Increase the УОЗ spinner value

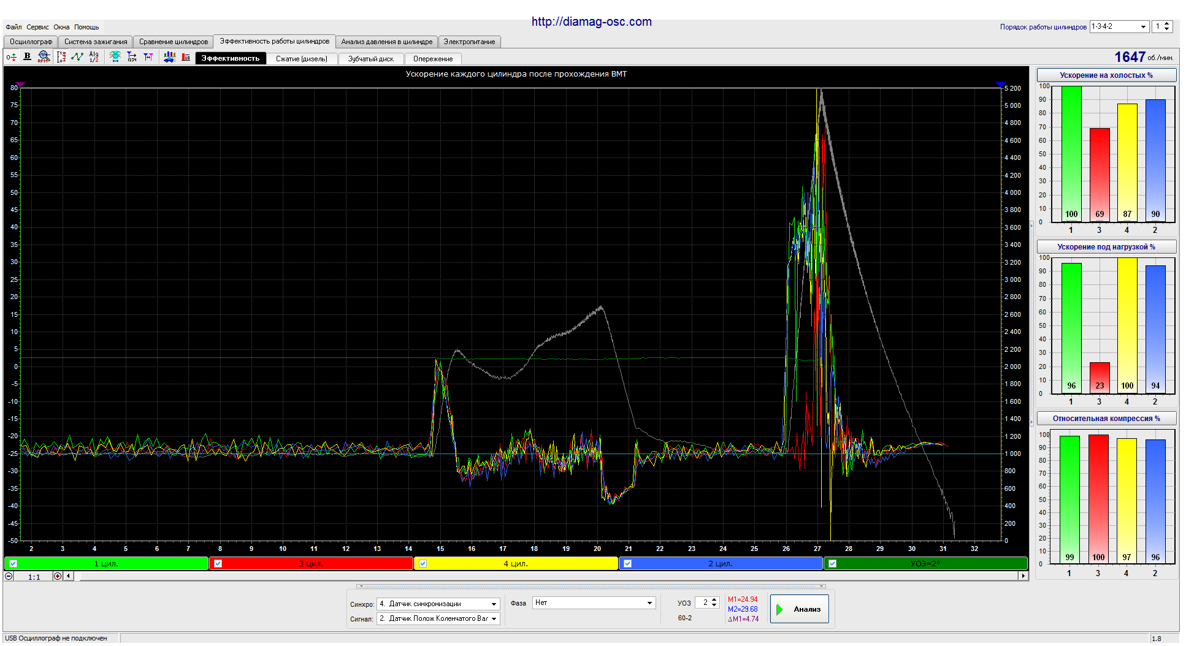click(x=714, y=601)
